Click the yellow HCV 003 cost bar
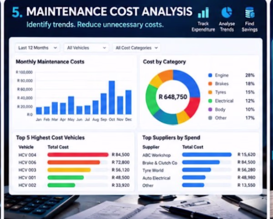This screenshot has width=273, height=219. click(69, 170)
